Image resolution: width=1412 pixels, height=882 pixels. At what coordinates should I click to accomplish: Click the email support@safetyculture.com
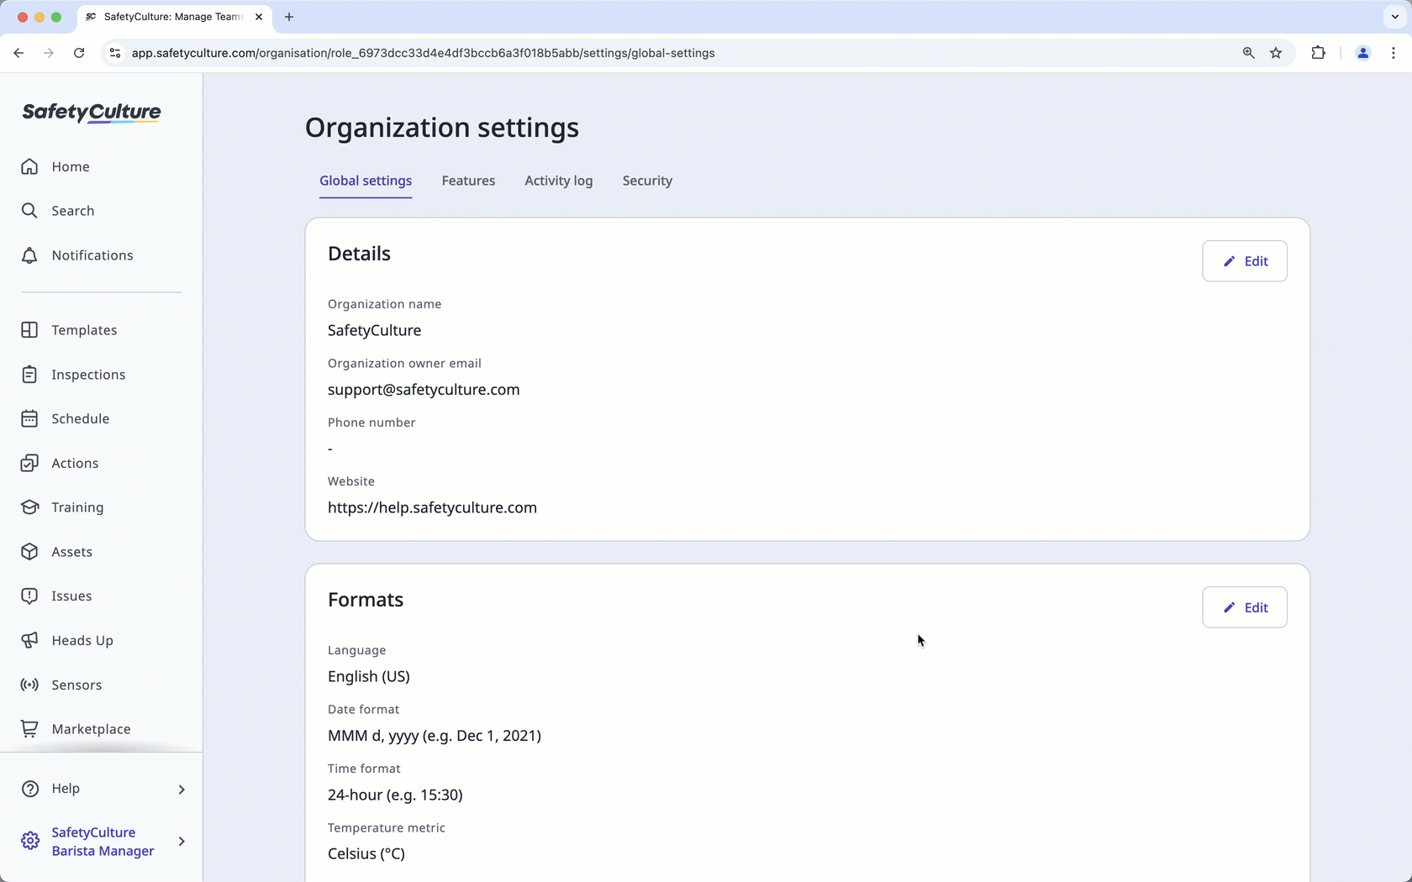(424, 390)
